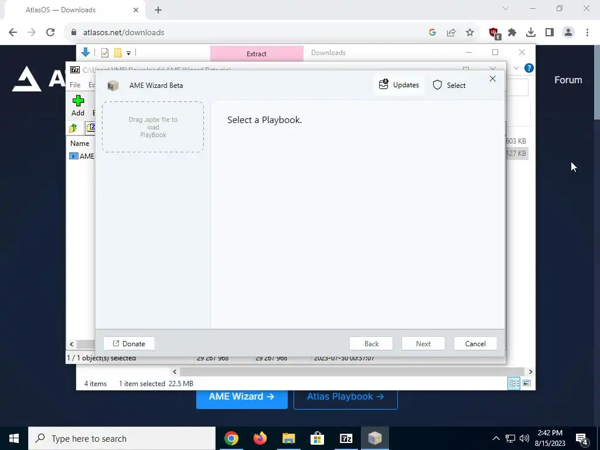Open the Extract tab in File Explorer

tap(257, 53)
